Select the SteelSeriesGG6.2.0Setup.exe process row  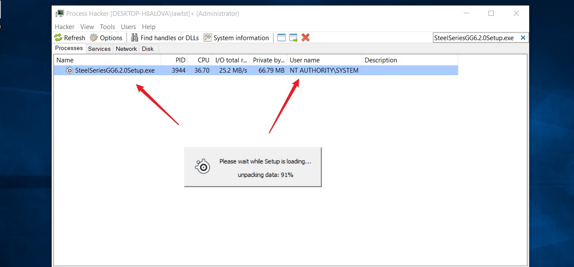pos(256,70)
